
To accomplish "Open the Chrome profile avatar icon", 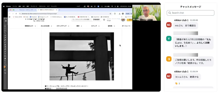I will (123, 14).
